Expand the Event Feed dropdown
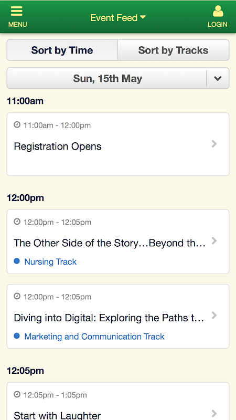Image resolution: width=236 pixels, height=420 pixels. (118, 18)
